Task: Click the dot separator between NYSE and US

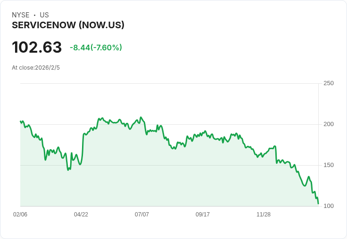Action: click(34, 15)
